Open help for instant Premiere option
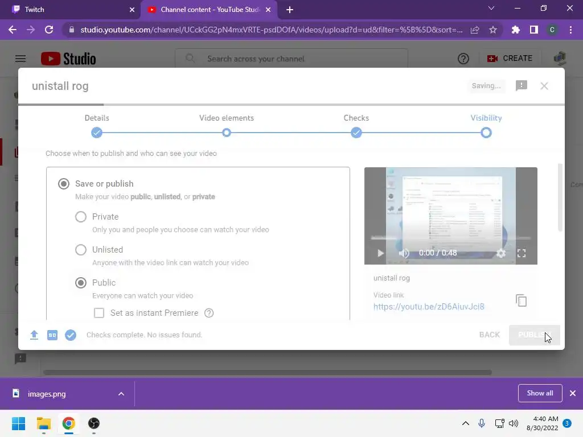The image size is (583, 437). point(209,313)
